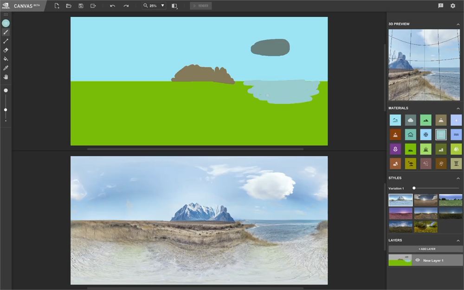
Task: Select the Hand pan tool
Action: (6, 77)
